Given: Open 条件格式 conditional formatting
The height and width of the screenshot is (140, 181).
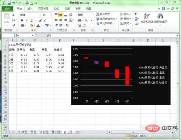Looking at the screenshot, I should coord(104,14).
